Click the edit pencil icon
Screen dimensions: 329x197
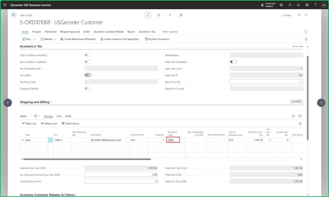click(x=148, y=15)
